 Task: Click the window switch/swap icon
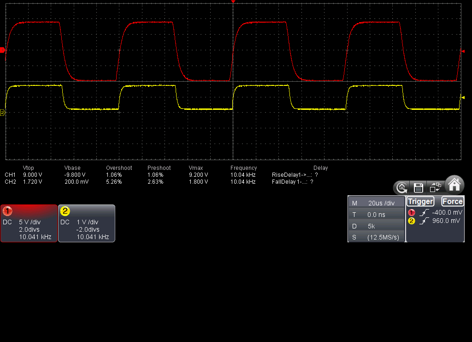(435, 187)
